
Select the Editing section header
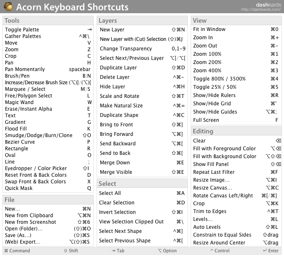coord(236,131)
